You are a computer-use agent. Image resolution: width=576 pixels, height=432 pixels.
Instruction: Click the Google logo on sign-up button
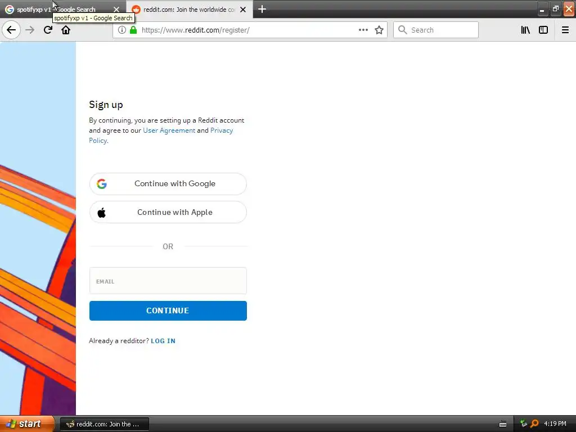pyautogui.click(x=102, y=184)
